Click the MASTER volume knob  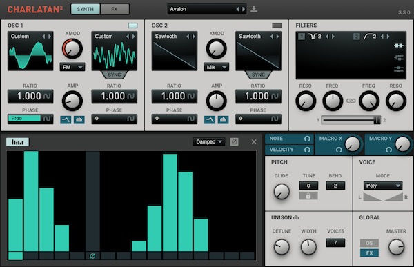pos(396,247)
